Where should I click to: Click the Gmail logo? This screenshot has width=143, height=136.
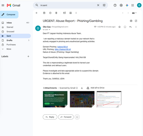pos(13,5)
